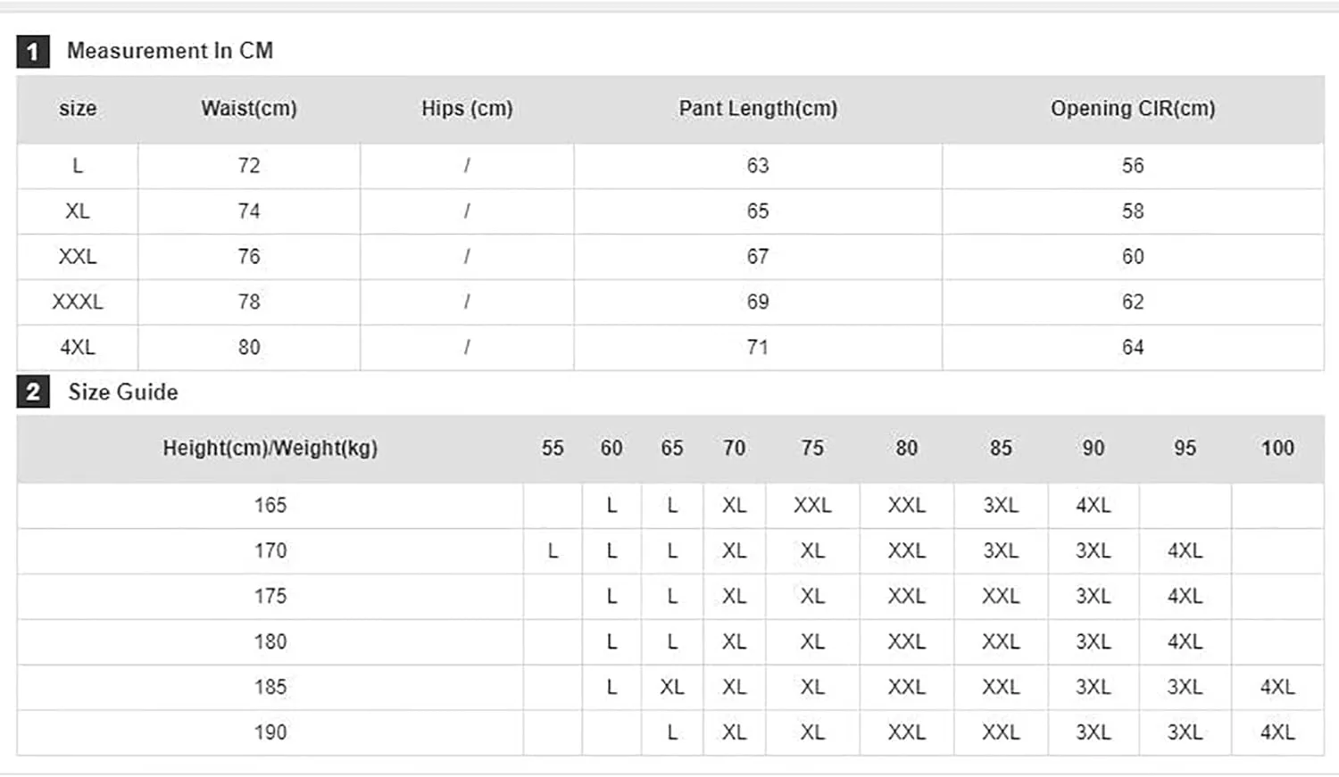Click the Measurement In CM heading

(x=170, y=51)
